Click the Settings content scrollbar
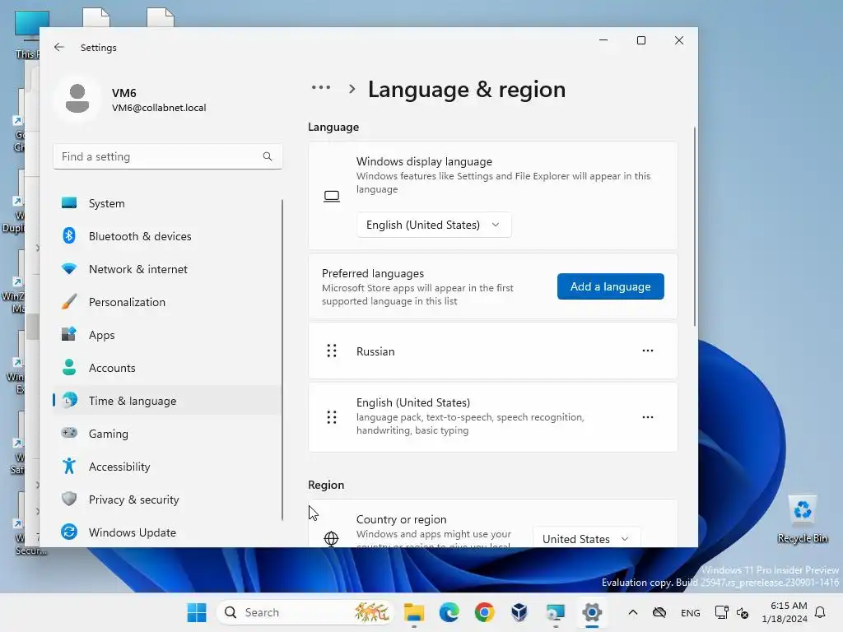Viewport: 843px width, 632px height. [x=695, y=226]
